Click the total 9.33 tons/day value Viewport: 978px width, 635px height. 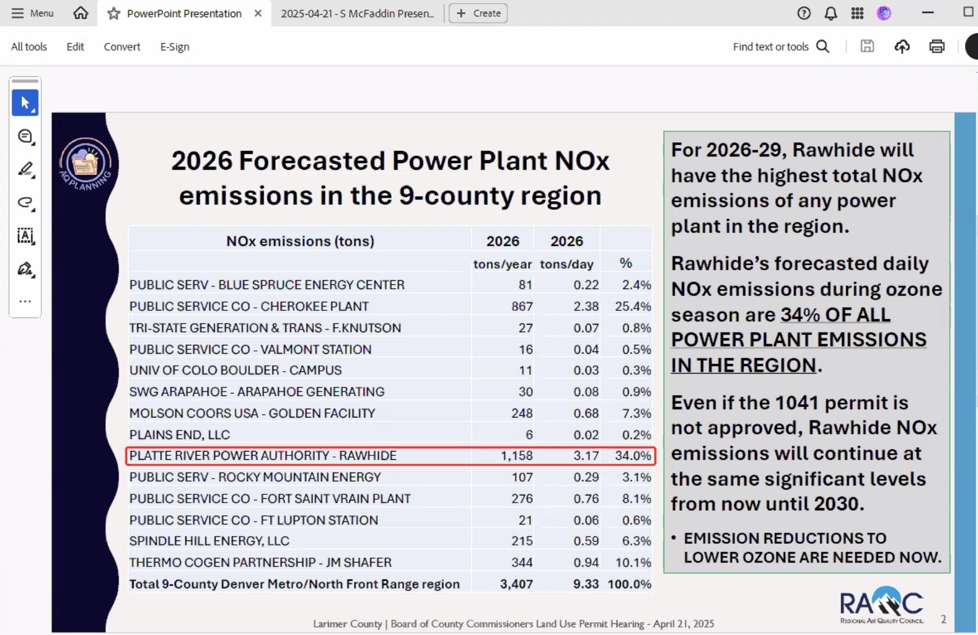tap(586, 584)
